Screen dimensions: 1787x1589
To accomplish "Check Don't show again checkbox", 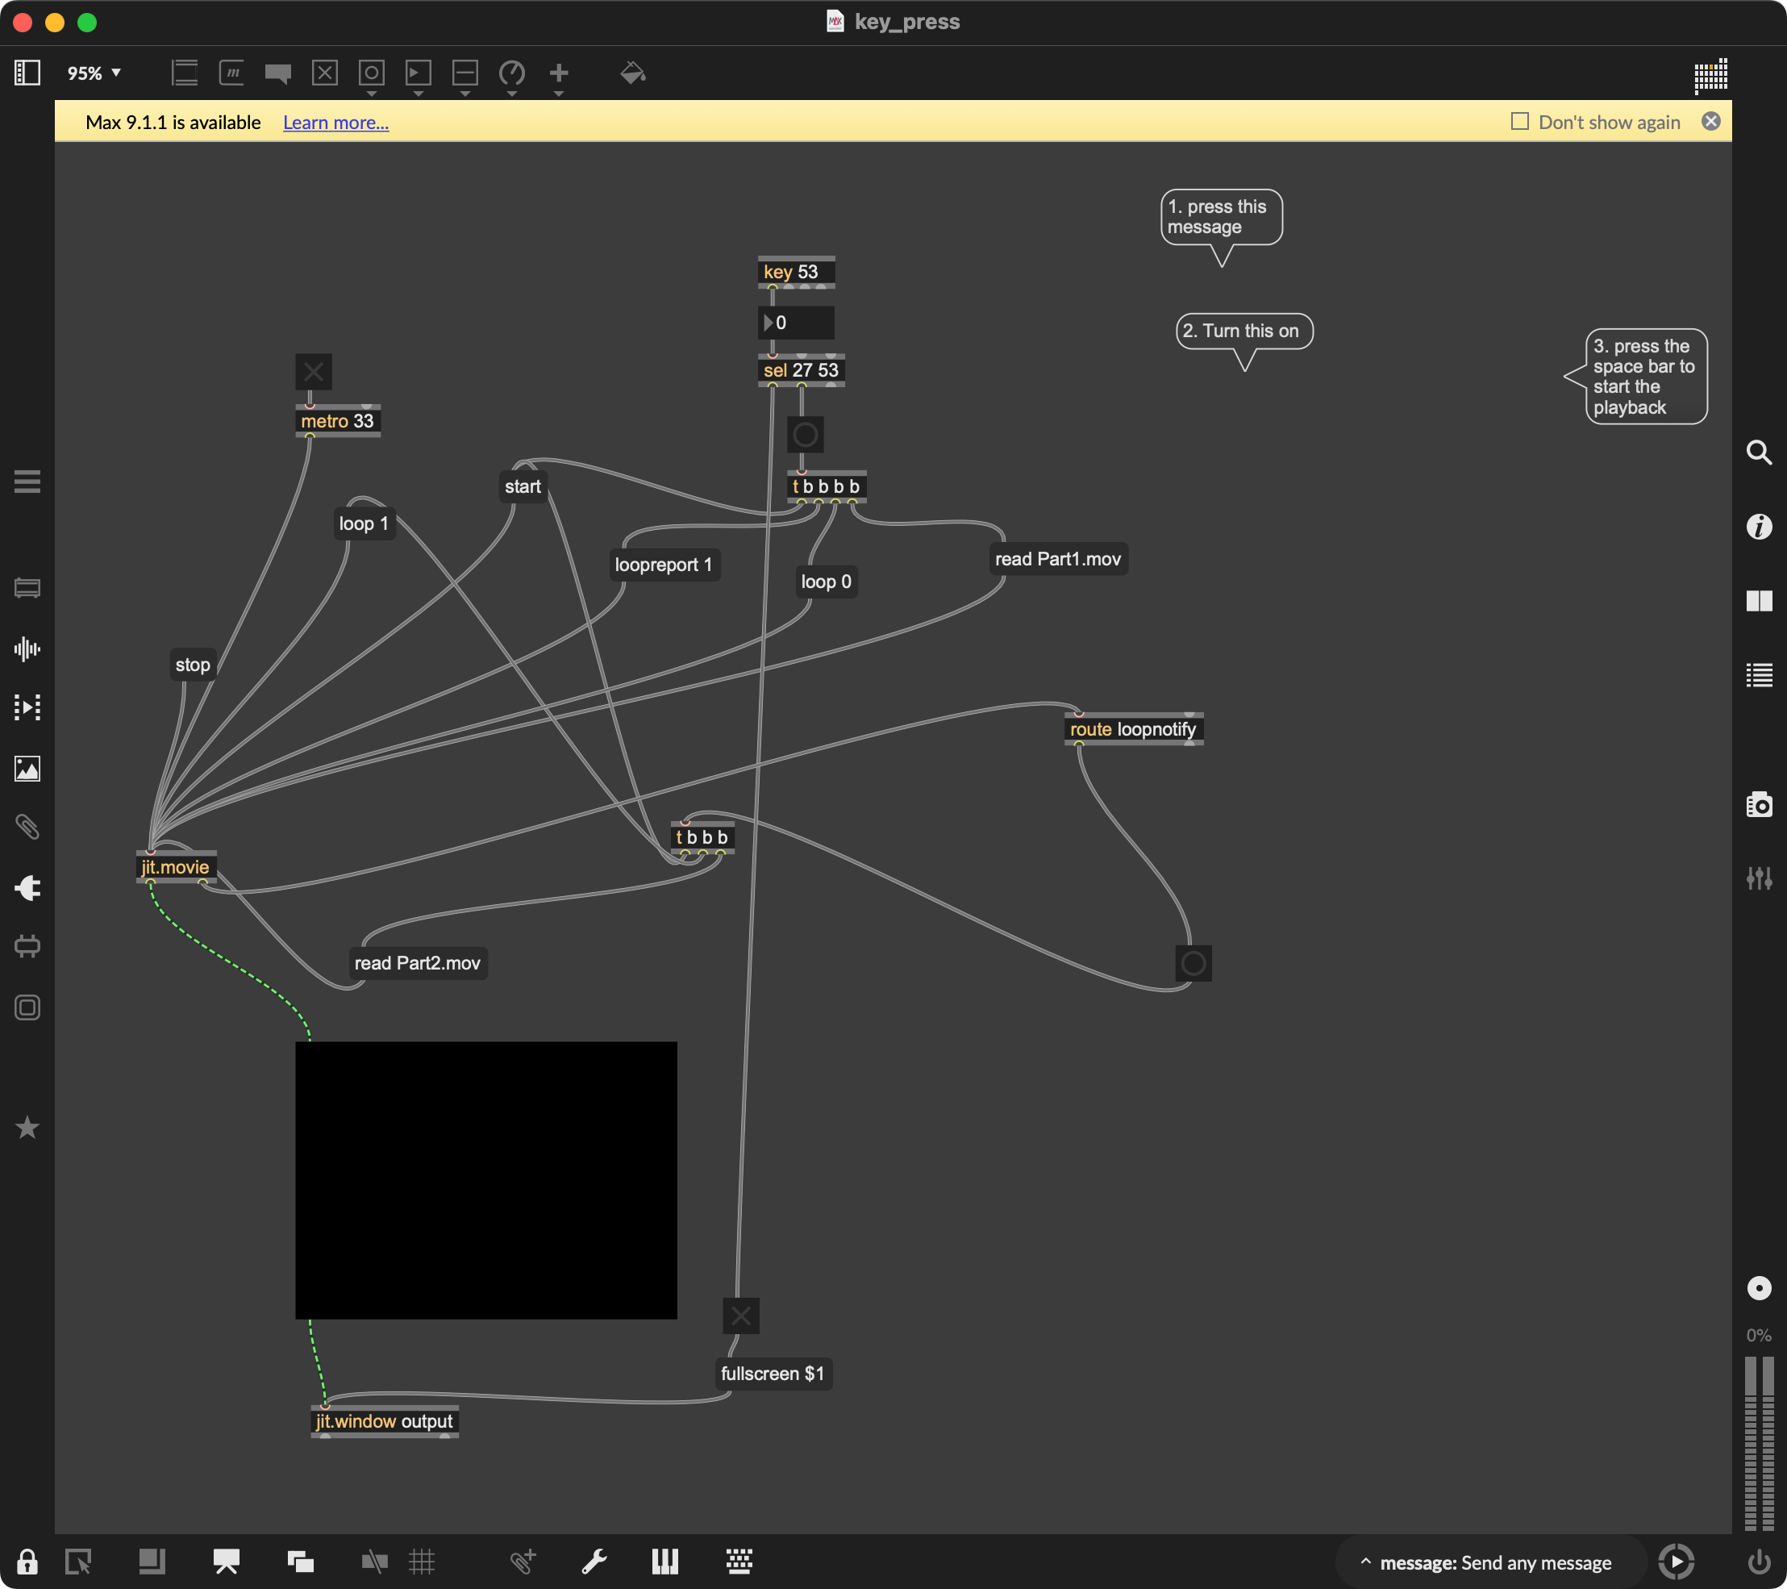I will click(x=1519, y=122).
